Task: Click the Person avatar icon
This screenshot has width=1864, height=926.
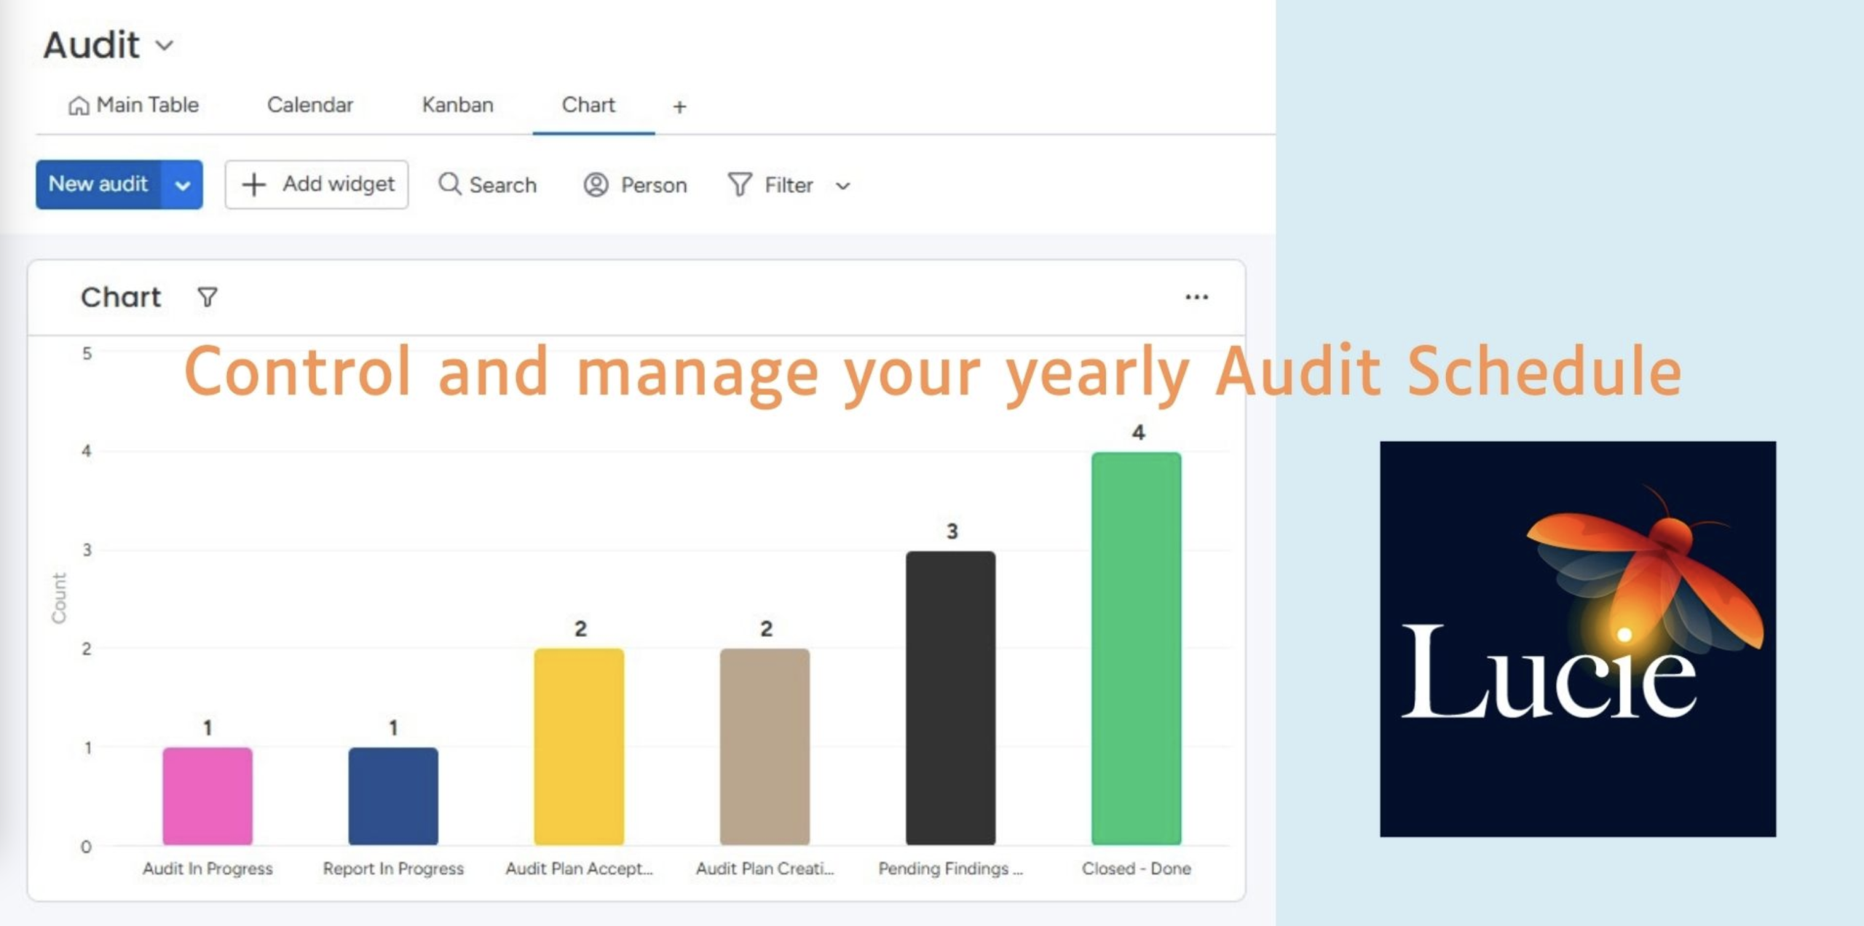Action: (596, 185)
